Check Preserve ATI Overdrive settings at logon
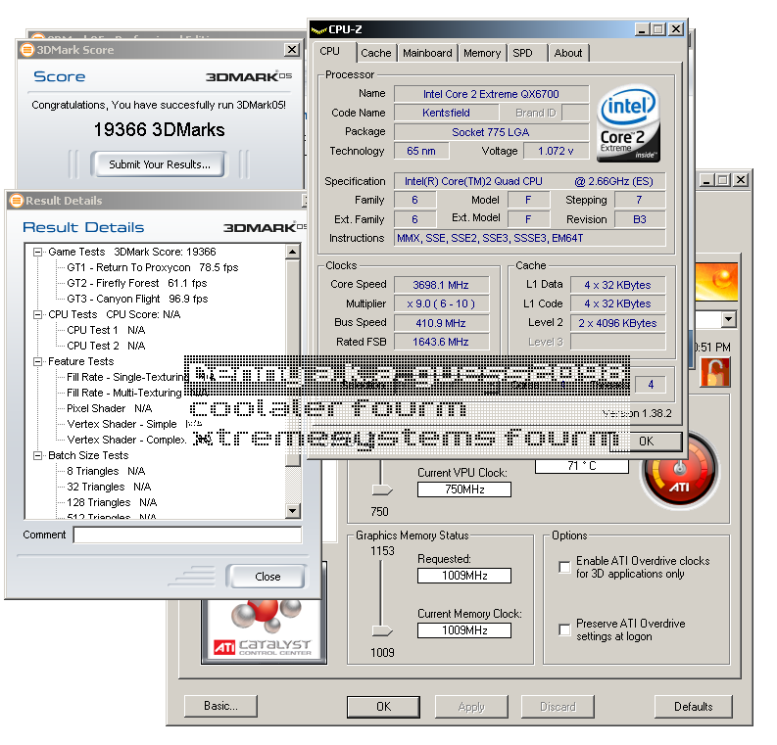This screenshot has height=745, width=777. pos(564,629)
